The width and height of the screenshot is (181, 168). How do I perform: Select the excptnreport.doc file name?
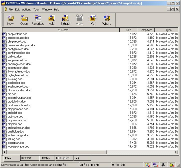point(18,68)
